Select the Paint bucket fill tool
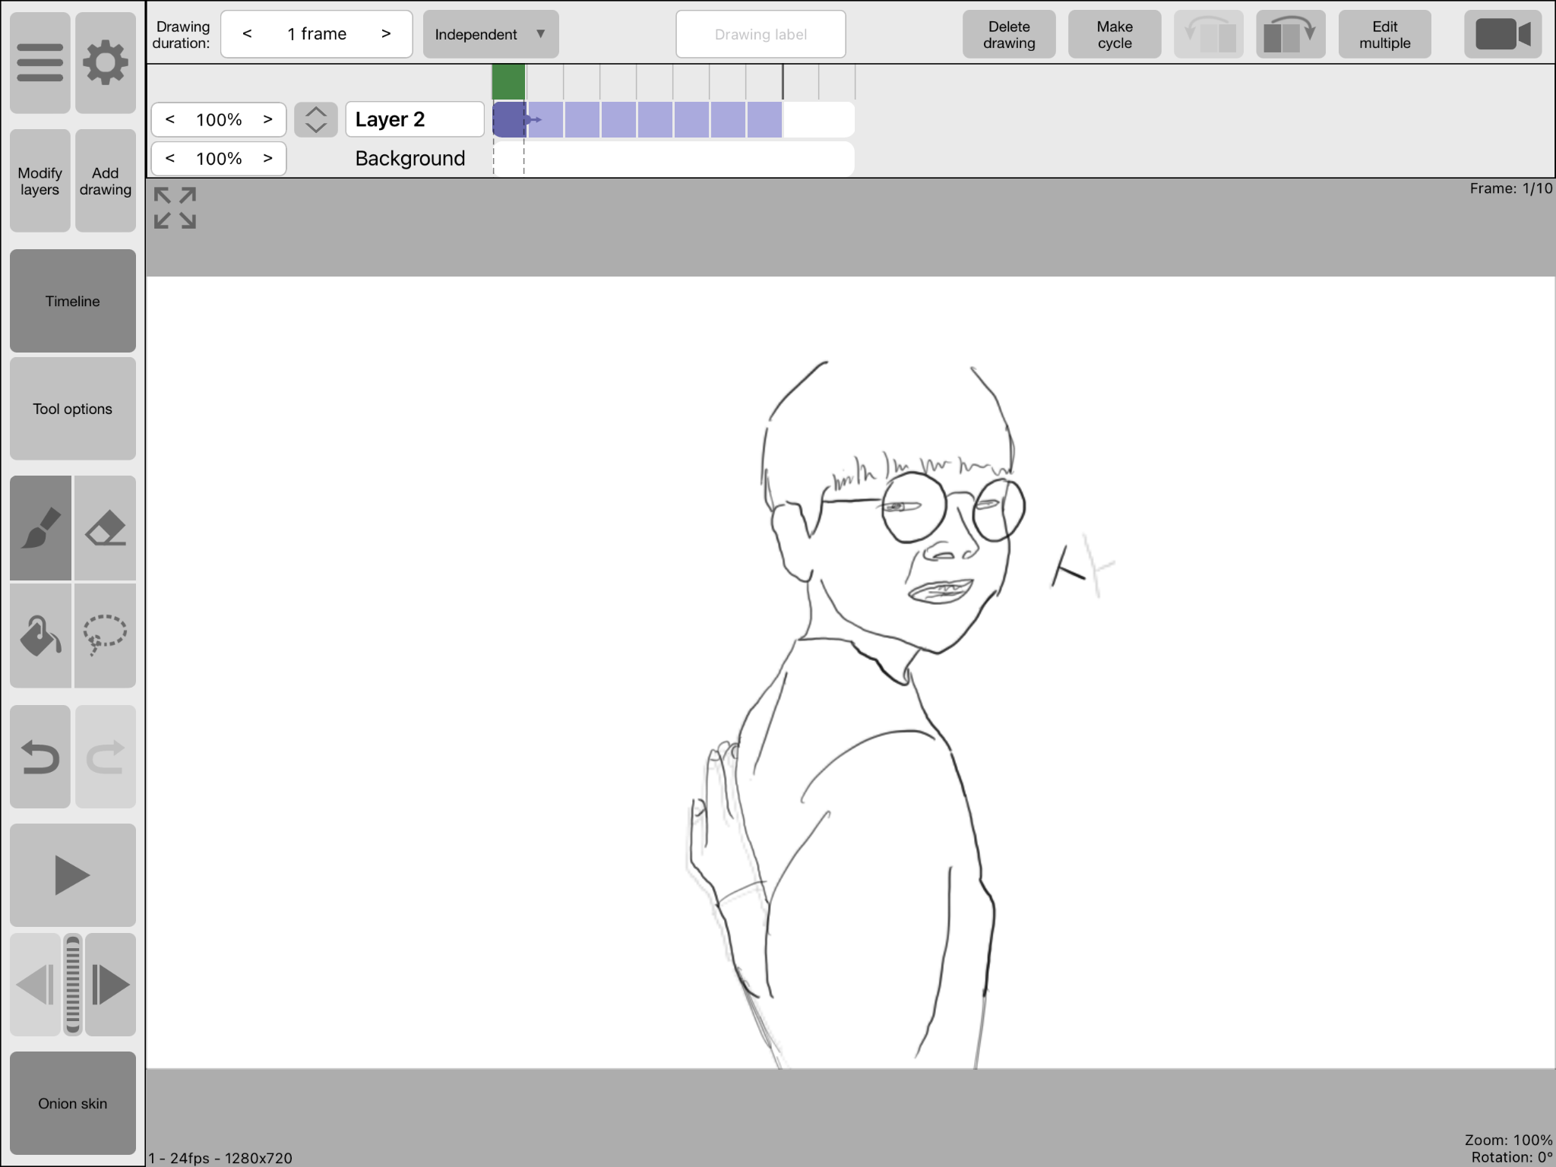The height and width of the screenshot is (1167, 1556). click(41, 636)
